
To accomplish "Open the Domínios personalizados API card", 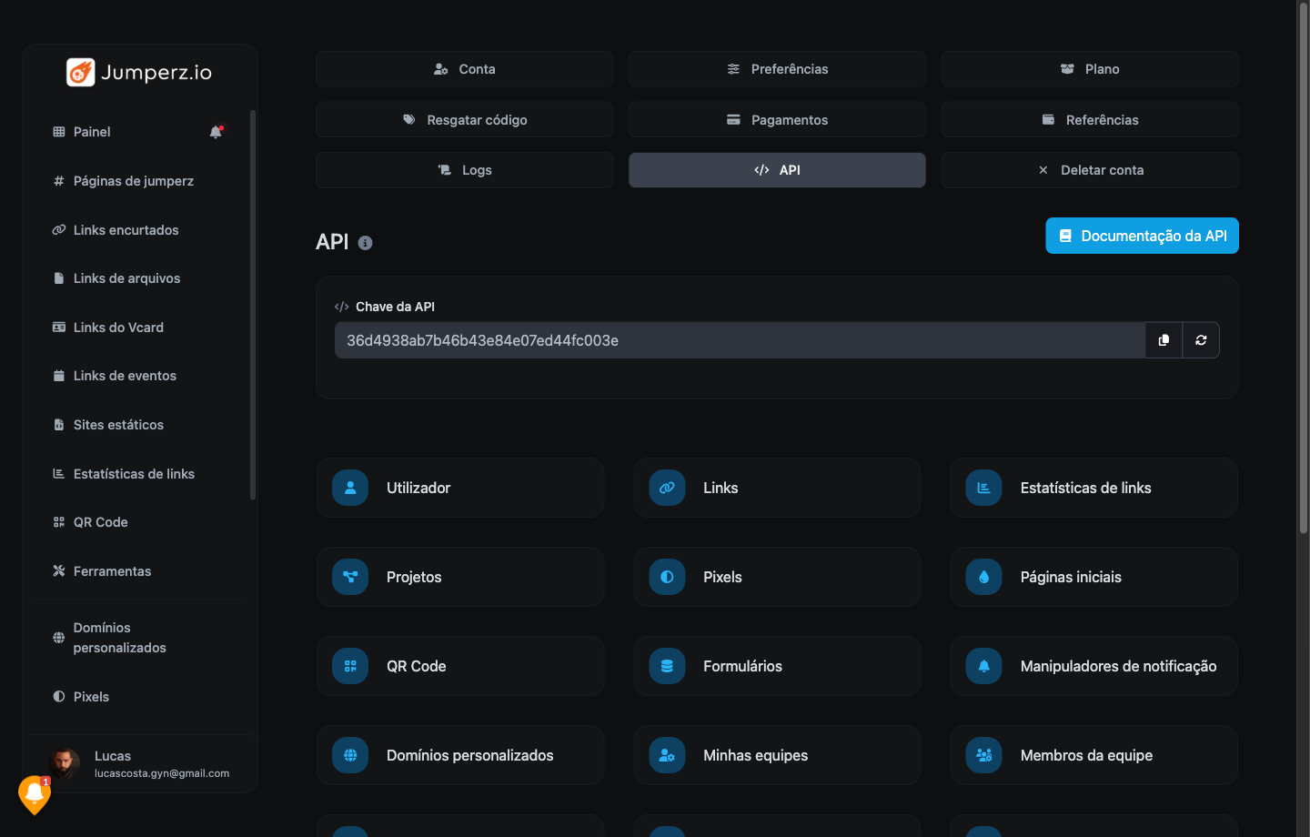I will [460, 755].
